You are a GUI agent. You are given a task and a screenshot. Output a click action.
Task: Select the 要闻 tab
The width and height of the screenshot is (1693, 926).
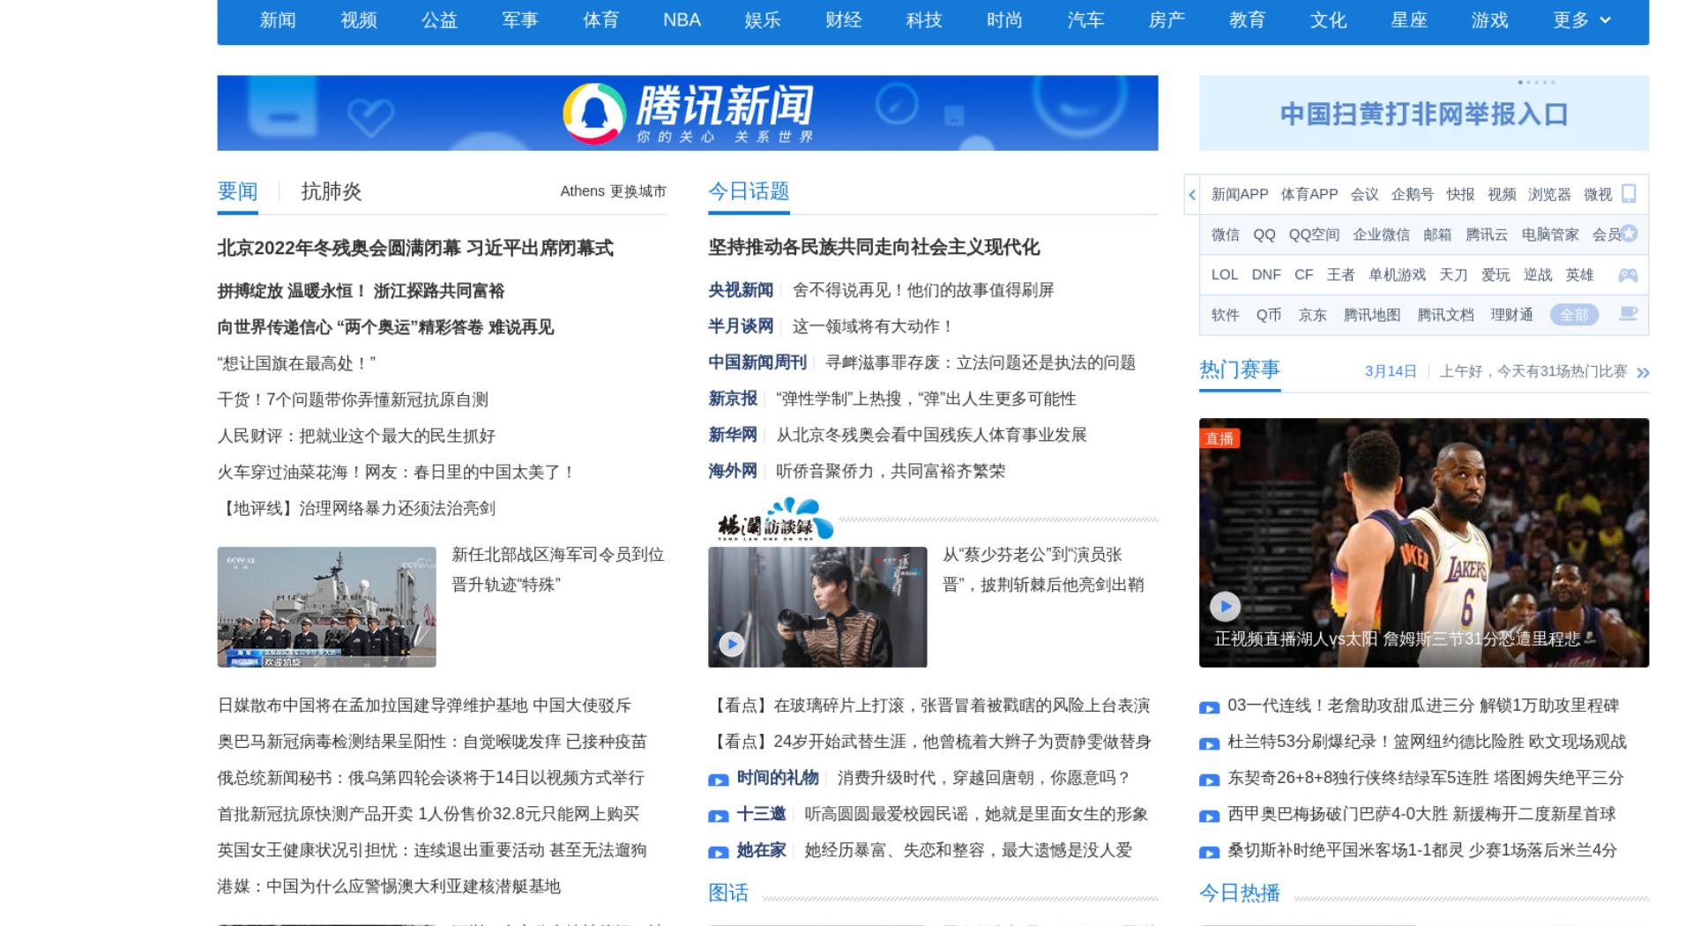(x=237, y=191)
